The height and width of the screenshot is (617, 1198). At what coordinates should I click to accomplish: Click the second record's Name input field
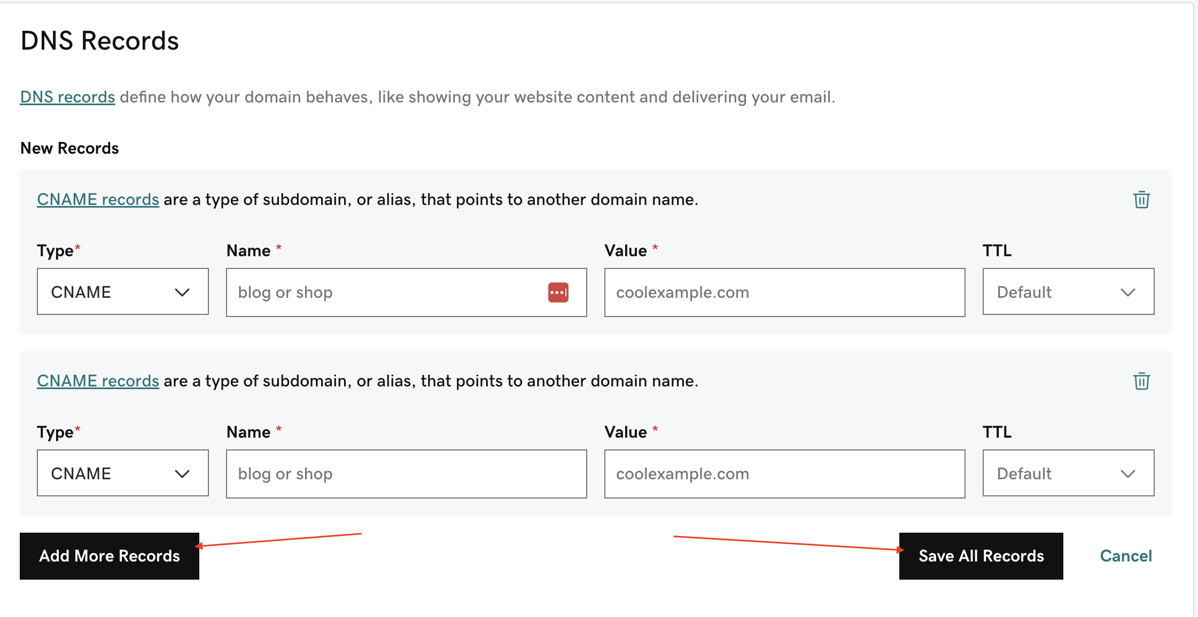tap(406, 474)
